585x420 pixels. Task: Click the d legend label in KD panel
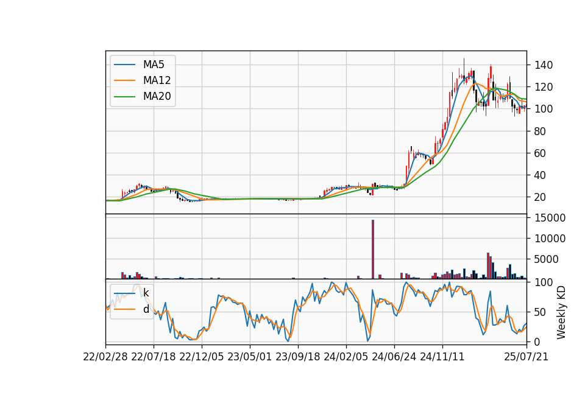146,309
